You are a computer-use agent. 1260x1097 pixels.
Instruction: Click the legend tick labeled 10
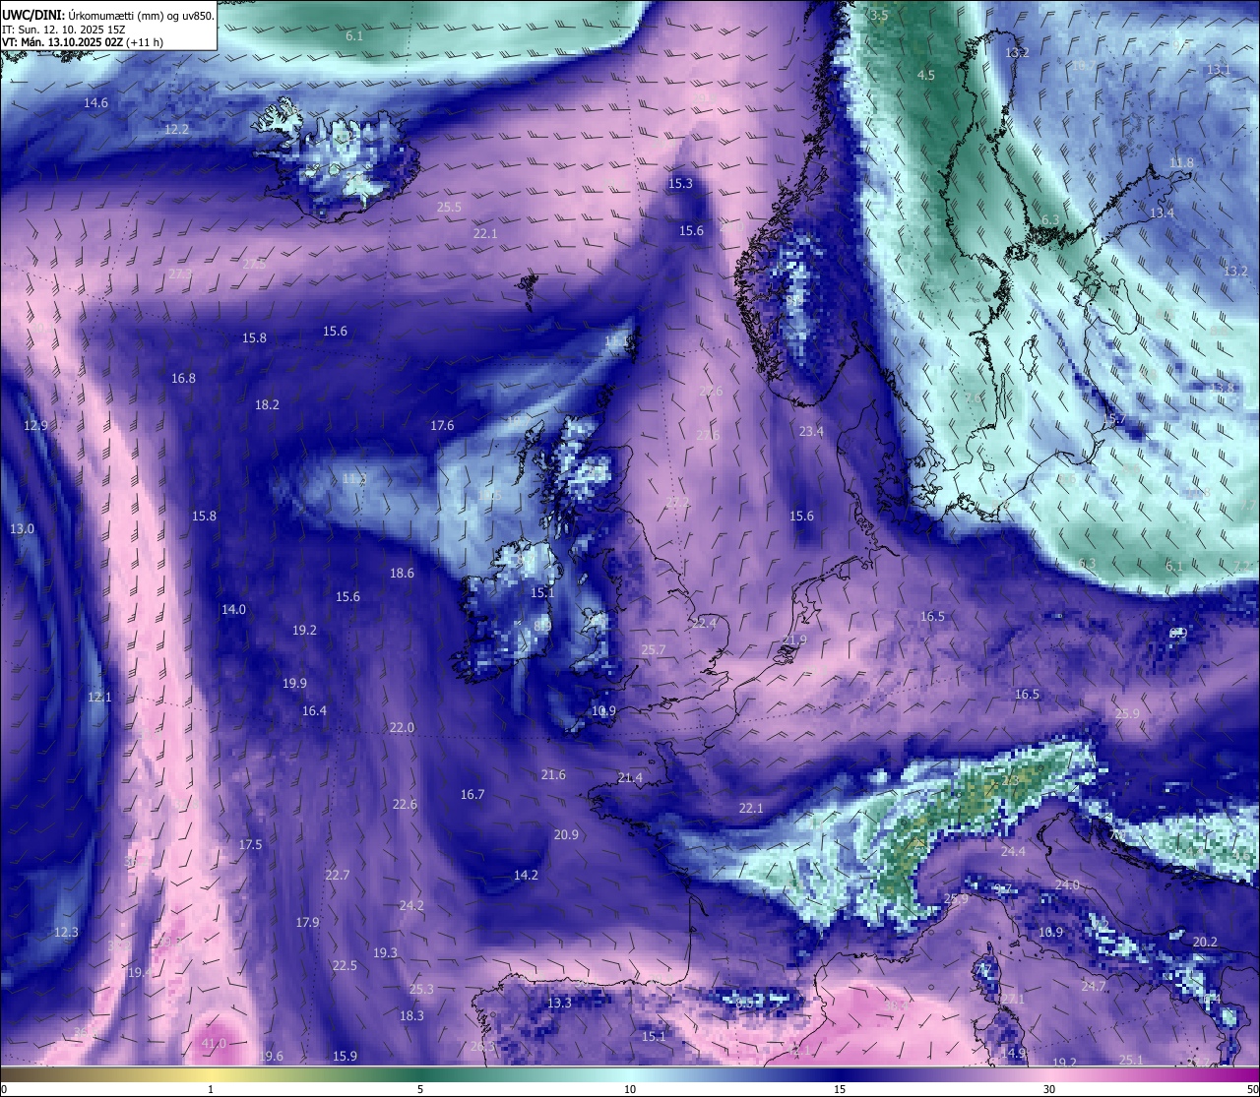point(630,1089)
